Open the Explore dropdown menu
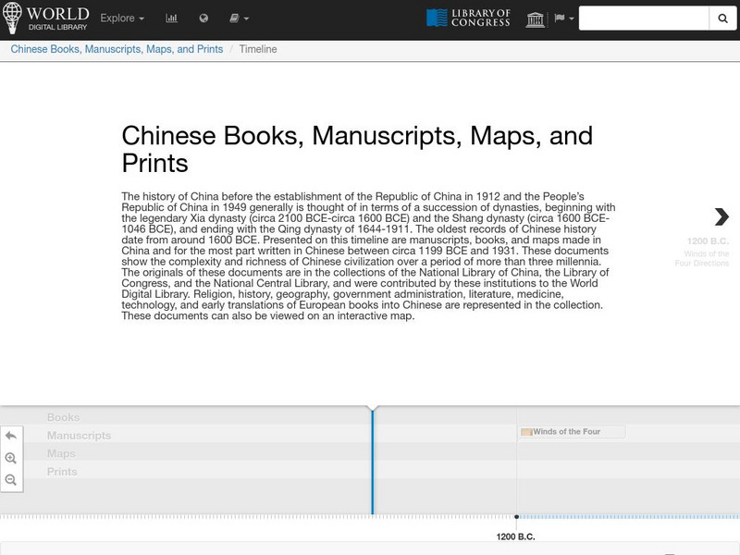The width and height of the screenshot is (740, 555). (x=122, y=18)
